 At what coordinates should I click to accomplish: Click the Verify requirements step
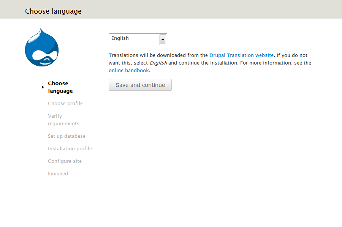pos(63,120)
